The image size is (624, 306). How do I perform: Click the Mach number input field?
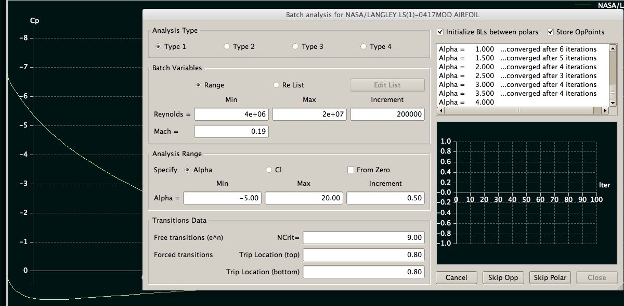(x=231, y=132)
